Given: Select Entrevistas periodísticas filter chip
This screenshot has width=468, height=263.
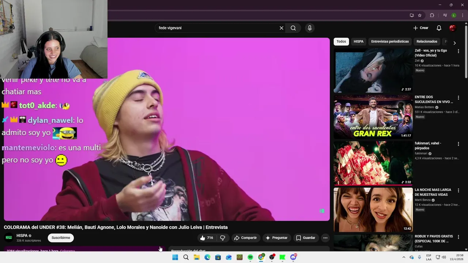Looking at the screenshot, I should click(390, 41).
